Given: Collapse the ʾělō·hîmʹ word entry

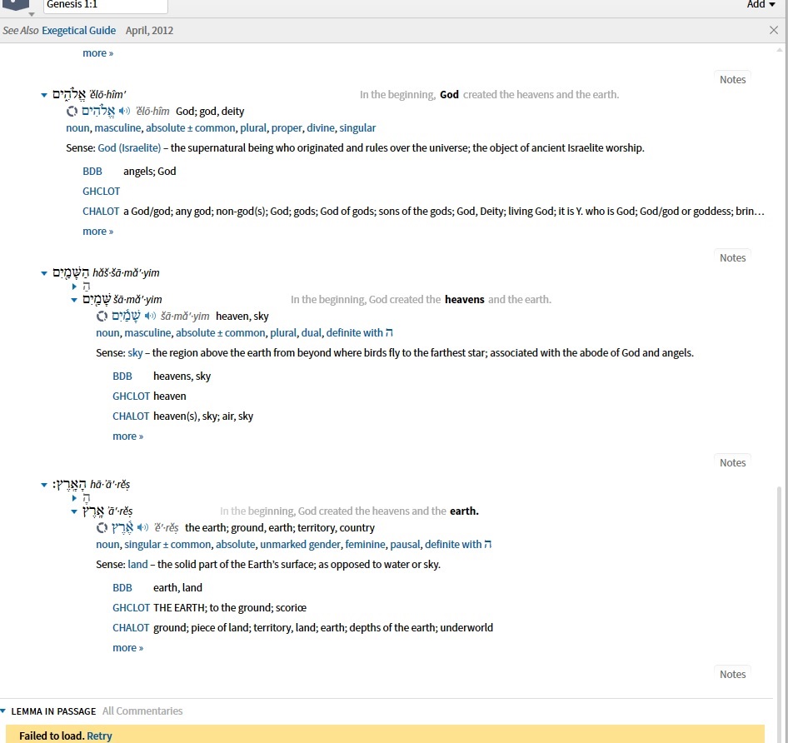Looking at the screenshot, I should pos(44,94).
